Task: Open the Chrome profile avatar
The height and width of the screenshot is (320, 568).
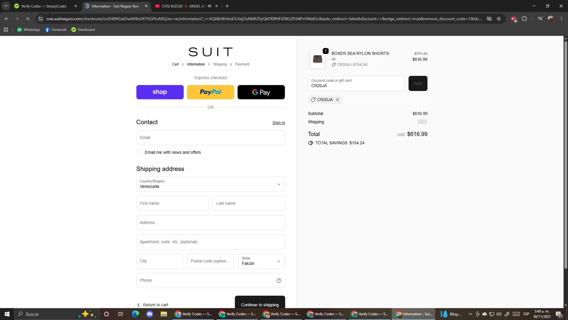Action: click(x=551, y=19)
